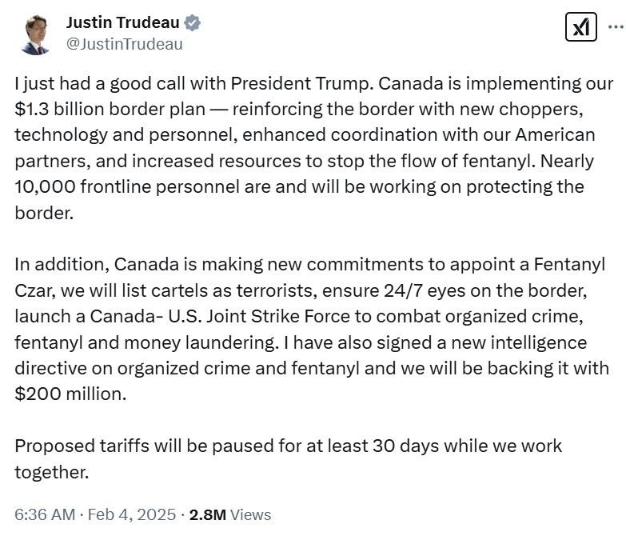The width and height of the screenshot is (626, 536).
Task: Open the @JustinTrudeau handle link
Action: pos(124,44)
